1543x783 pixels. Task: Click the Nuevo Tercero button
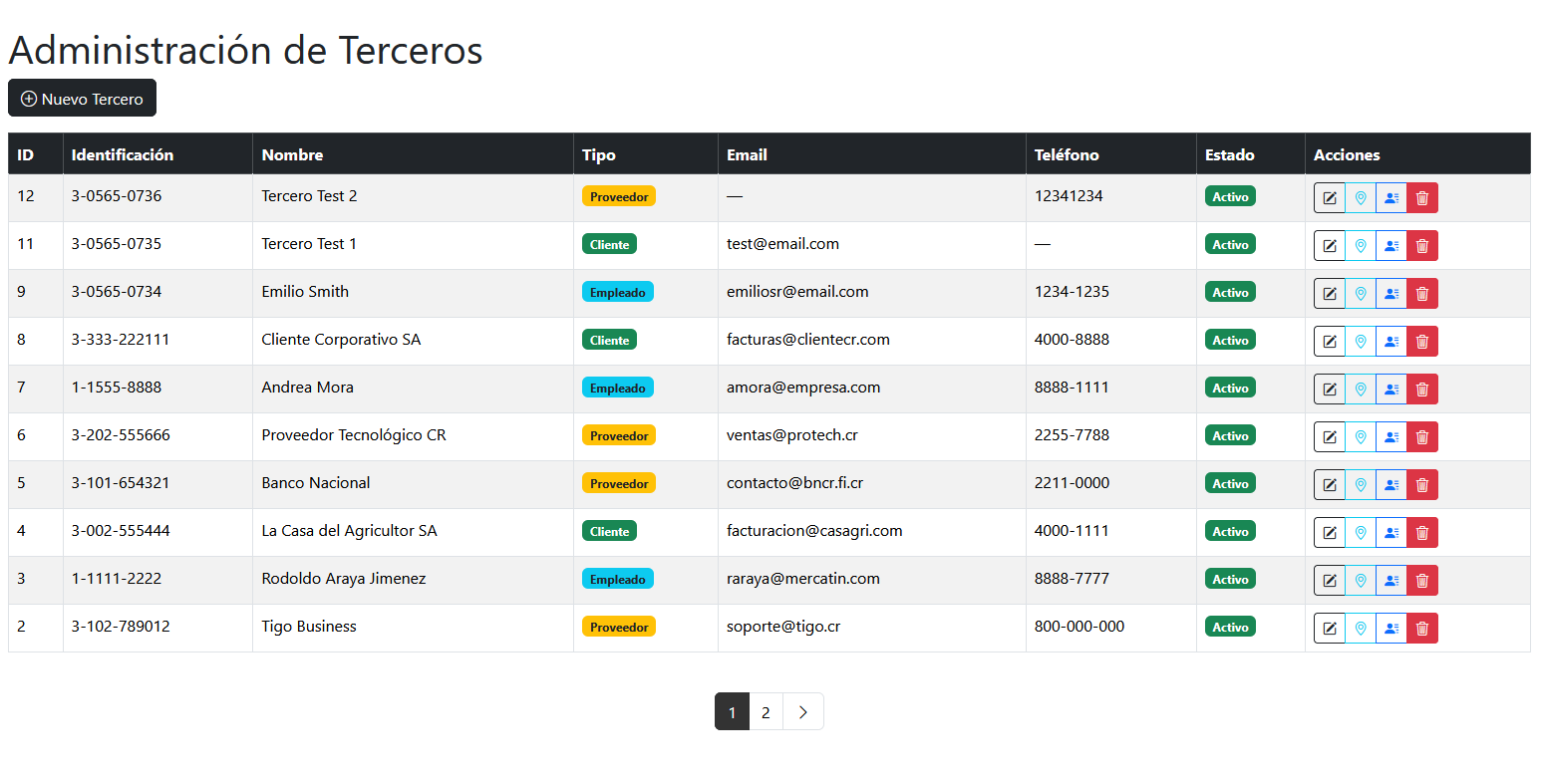click(82, 99)
